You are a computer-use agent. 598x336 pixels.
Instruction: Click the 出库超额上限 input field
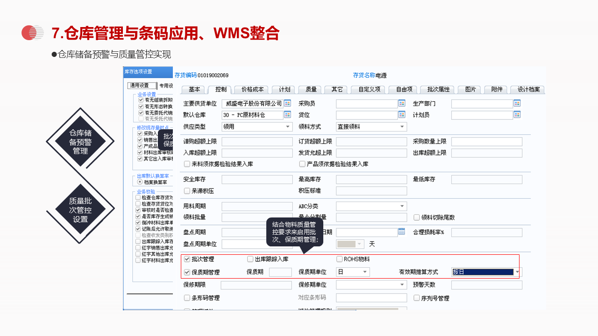click(x=487, y=153)
